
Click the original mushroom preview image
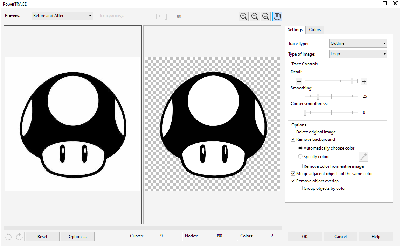click(73, 125)
